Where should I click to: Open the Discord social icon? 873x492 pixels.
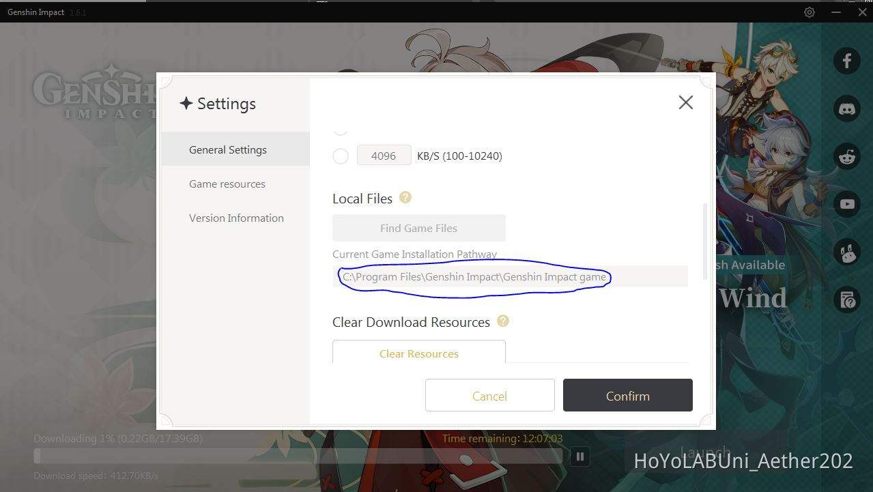click(847, 108)
